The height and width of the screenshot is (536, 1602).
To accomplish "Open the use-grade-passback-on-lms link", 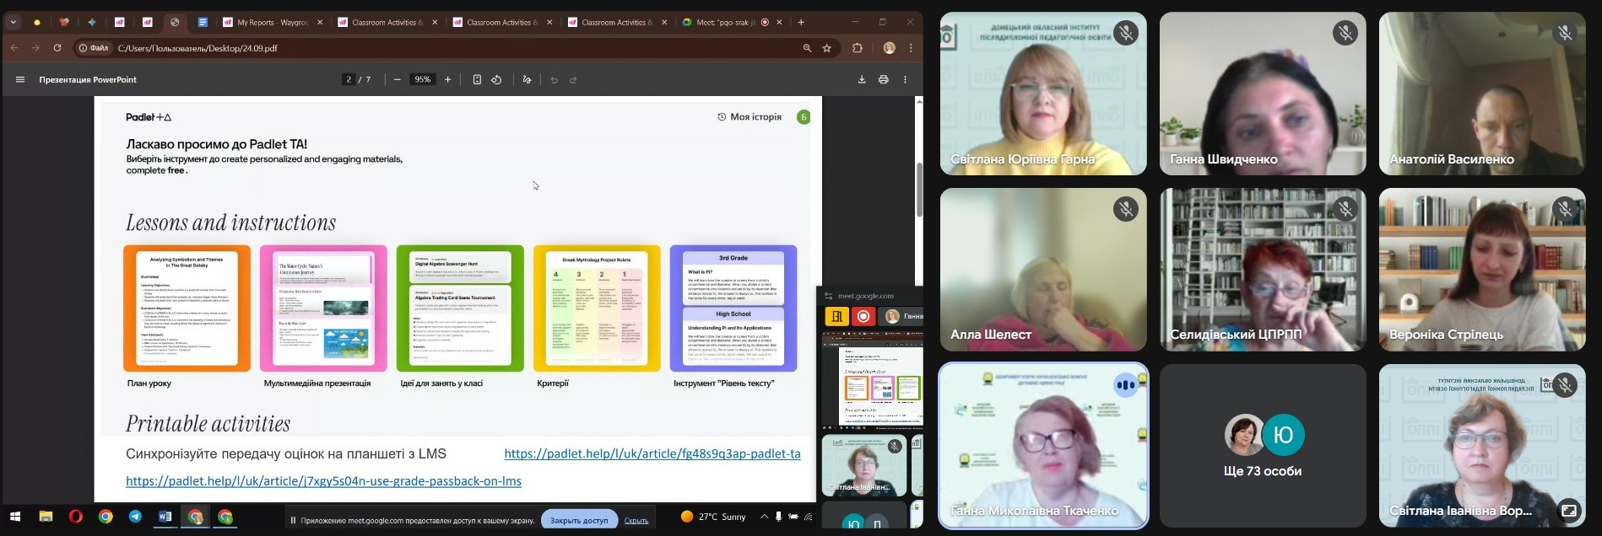I will [323, 480].
